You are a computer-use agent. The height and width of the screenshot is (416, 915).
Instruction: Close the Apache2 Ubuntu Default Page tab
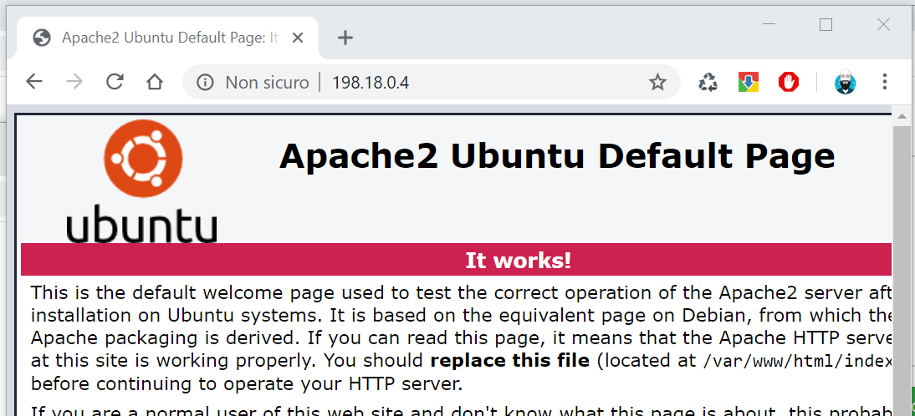299,38
